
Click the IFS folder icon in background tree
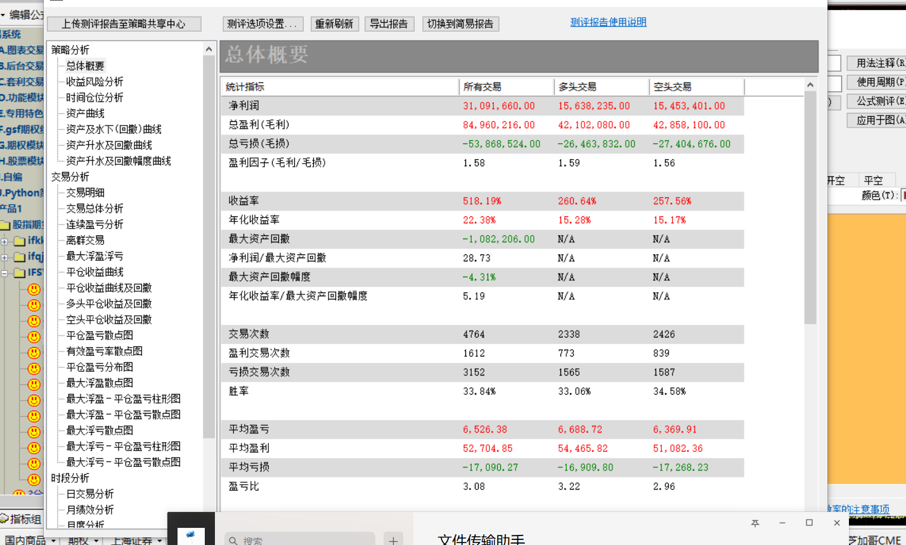click(20, 273)
